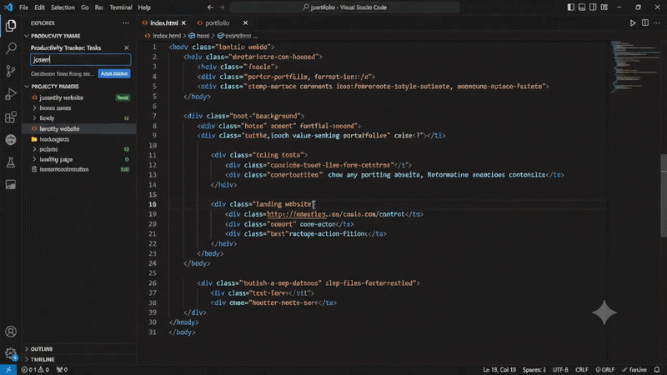Open the Search view icon
The height and width of the screenshot is (375, 667).
pos(11,48)
